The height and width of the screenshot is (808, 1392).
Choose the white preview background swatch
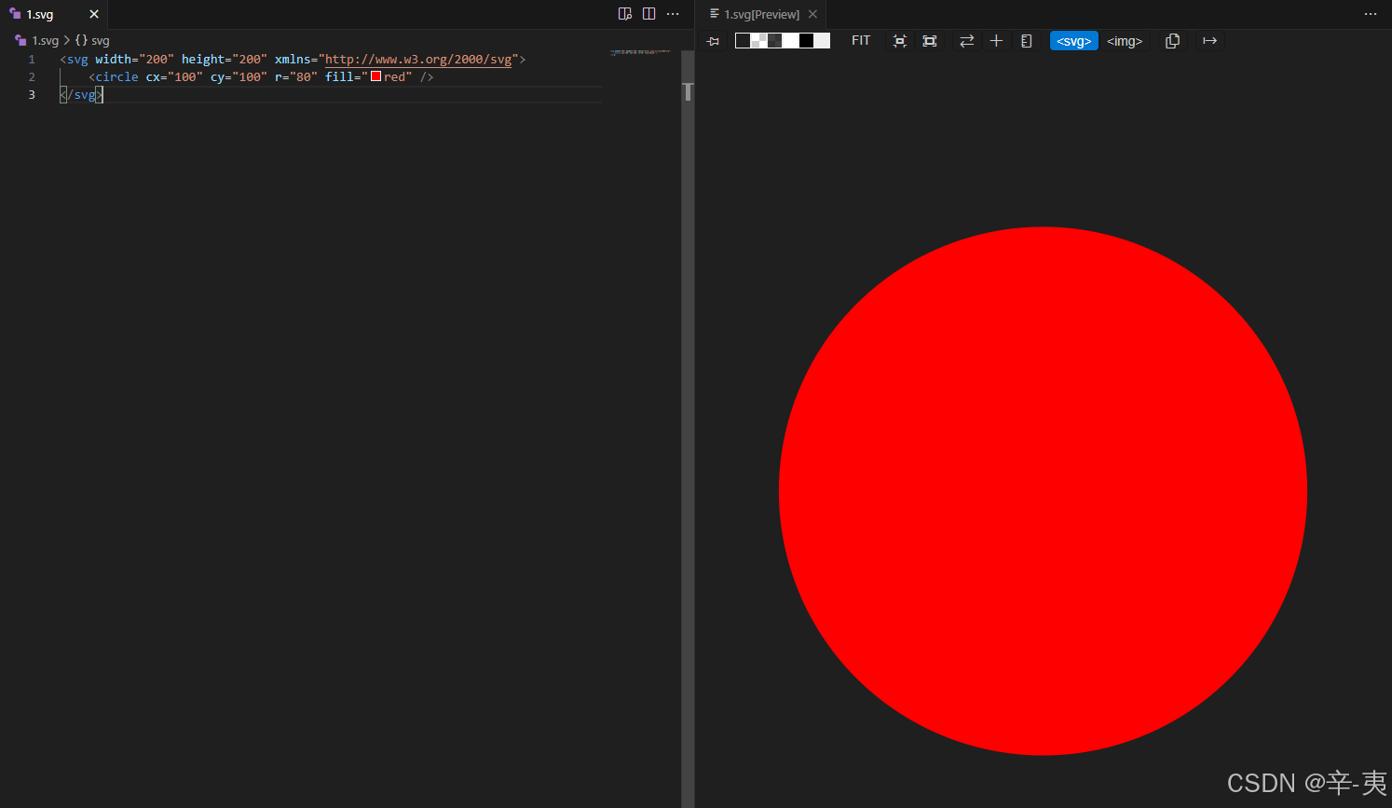pos(790,41)
